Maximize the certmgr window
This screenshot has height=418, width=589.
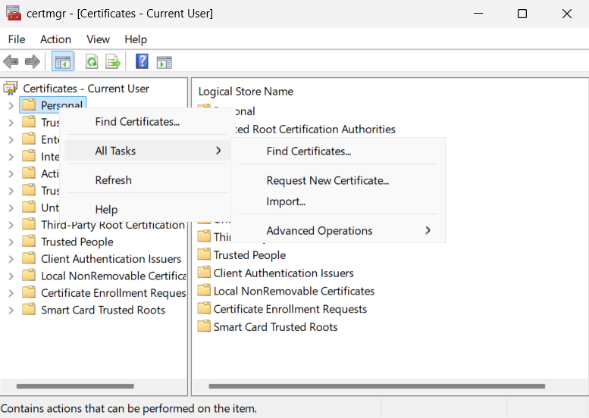(x=522, y=14)
